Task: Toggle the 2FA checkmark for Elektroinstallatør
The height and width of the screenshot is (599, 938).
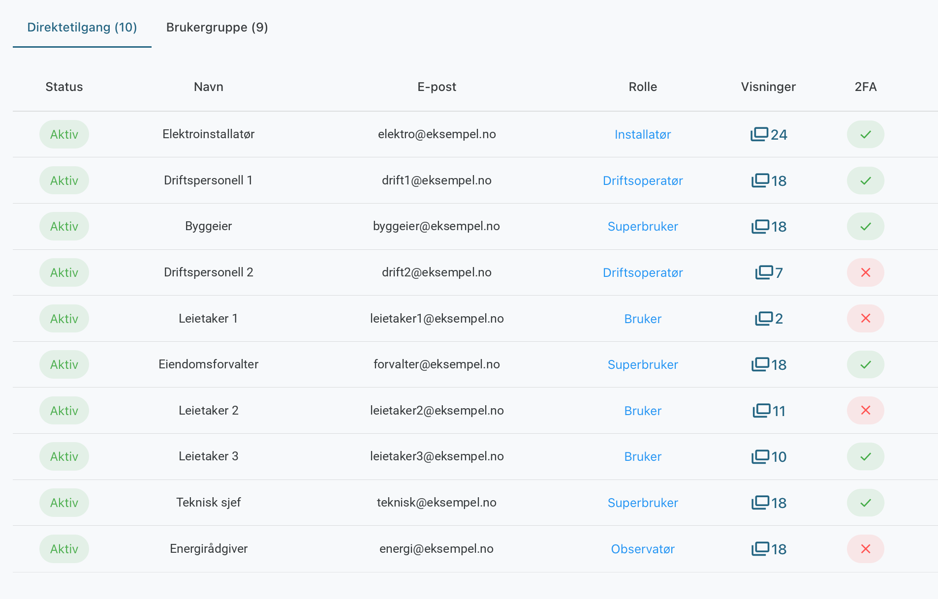Action: pyautogui.click(x=866, y=134)
